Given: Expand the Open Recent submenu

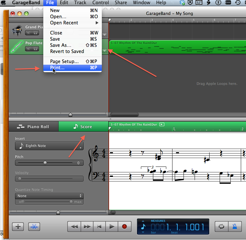Looking at the screenshot, I should 73,23.
